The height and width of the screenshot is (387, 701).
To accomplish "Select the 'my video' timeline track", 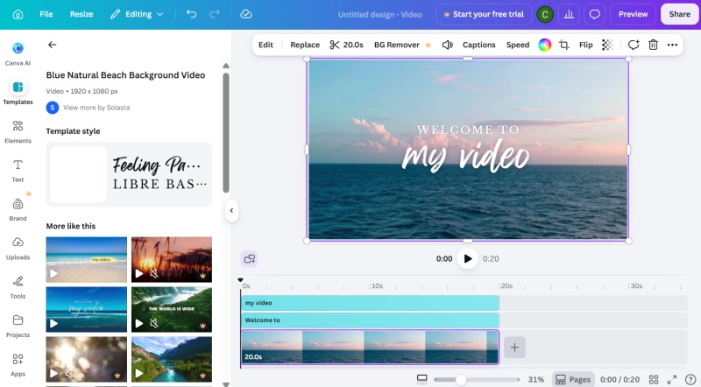I will 370,303.
